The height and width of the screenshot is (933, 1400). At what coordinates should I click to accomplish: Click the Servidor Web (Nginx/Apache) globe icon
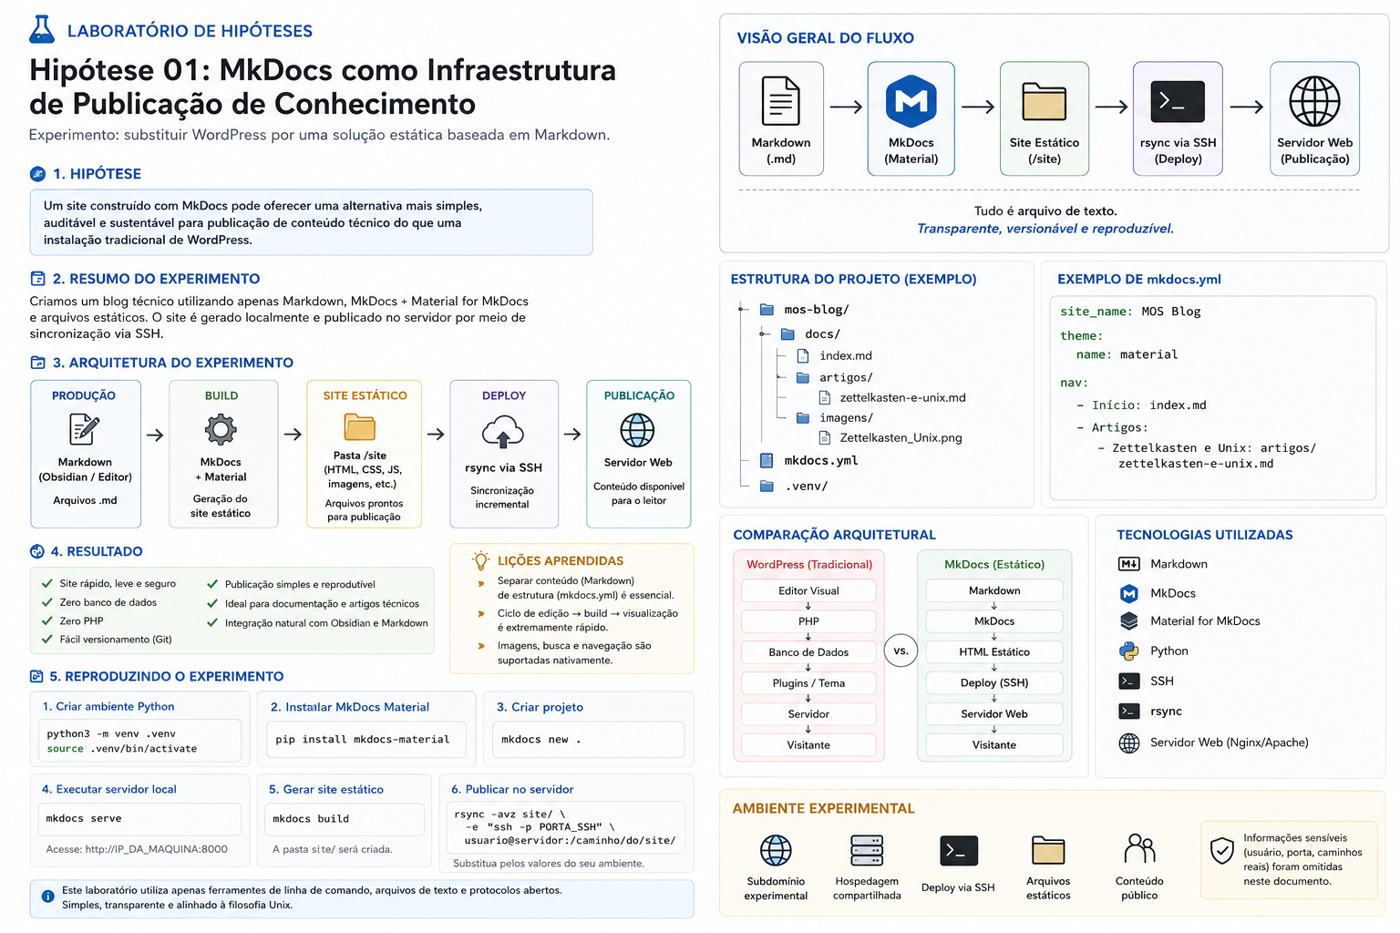point(1129,743)
